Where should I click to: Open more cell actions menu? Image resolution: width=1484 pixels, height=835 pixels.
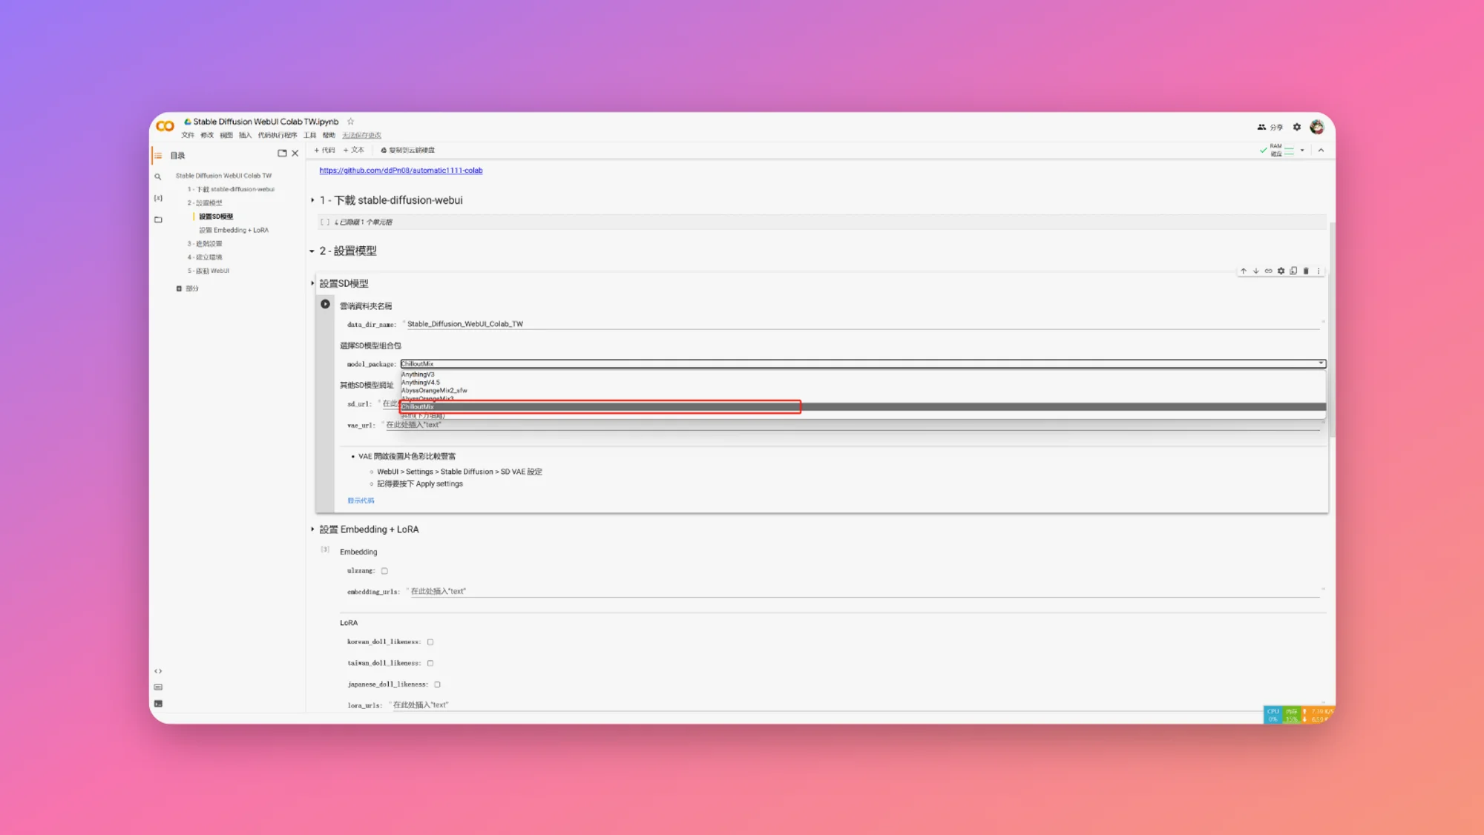pyautogui.click(x=1319, y=271)
